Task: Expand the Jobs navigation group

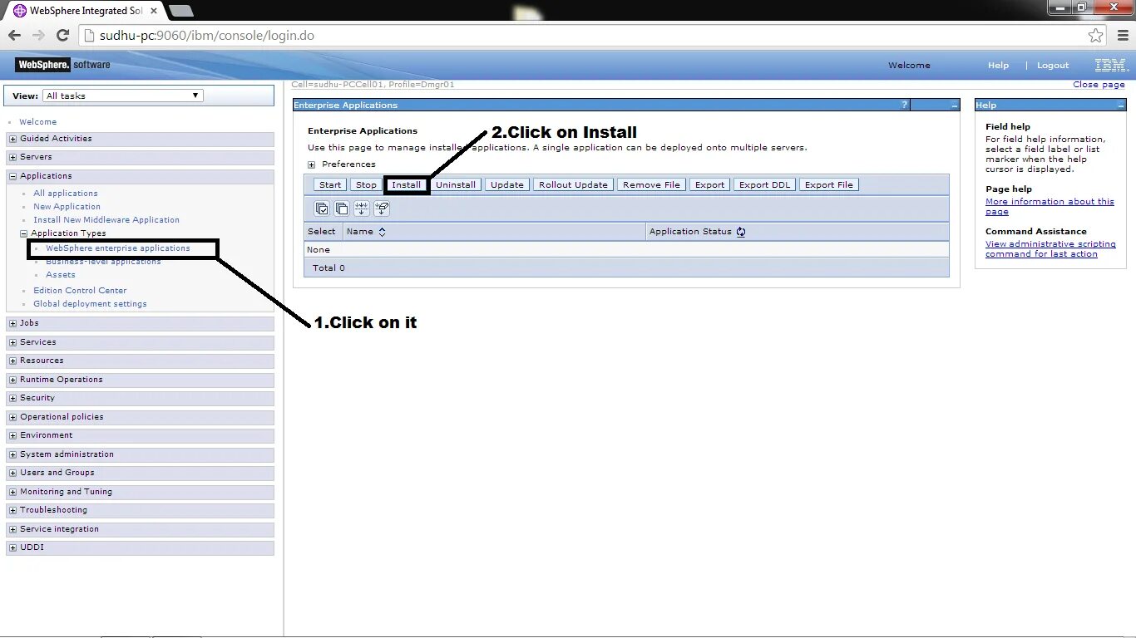Action: 12,323
